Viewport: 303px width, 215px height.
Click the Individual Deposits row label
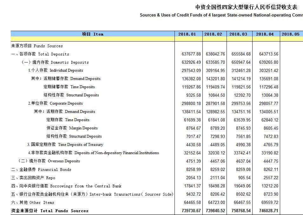[x=56, y=70]
